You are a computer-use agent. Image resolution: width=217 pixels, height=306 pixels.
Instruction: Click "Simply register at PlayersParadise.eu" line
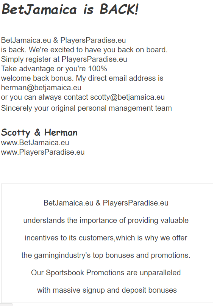coord(64,59)
